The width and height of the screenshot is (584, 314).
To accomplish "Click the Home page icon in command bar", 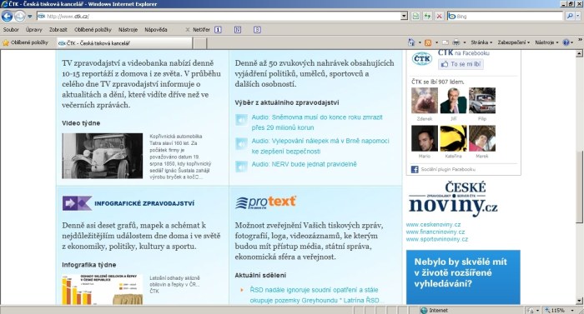I will click(411, 42).
